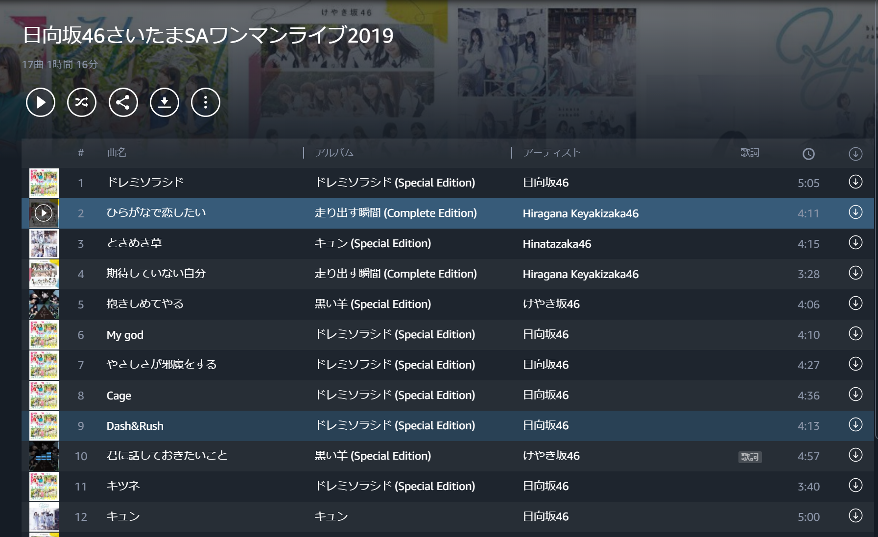Open song ひらがなで恋したい
Image resolution: width=878 pixels, height=537 pixels.
(x=156, y=213)
